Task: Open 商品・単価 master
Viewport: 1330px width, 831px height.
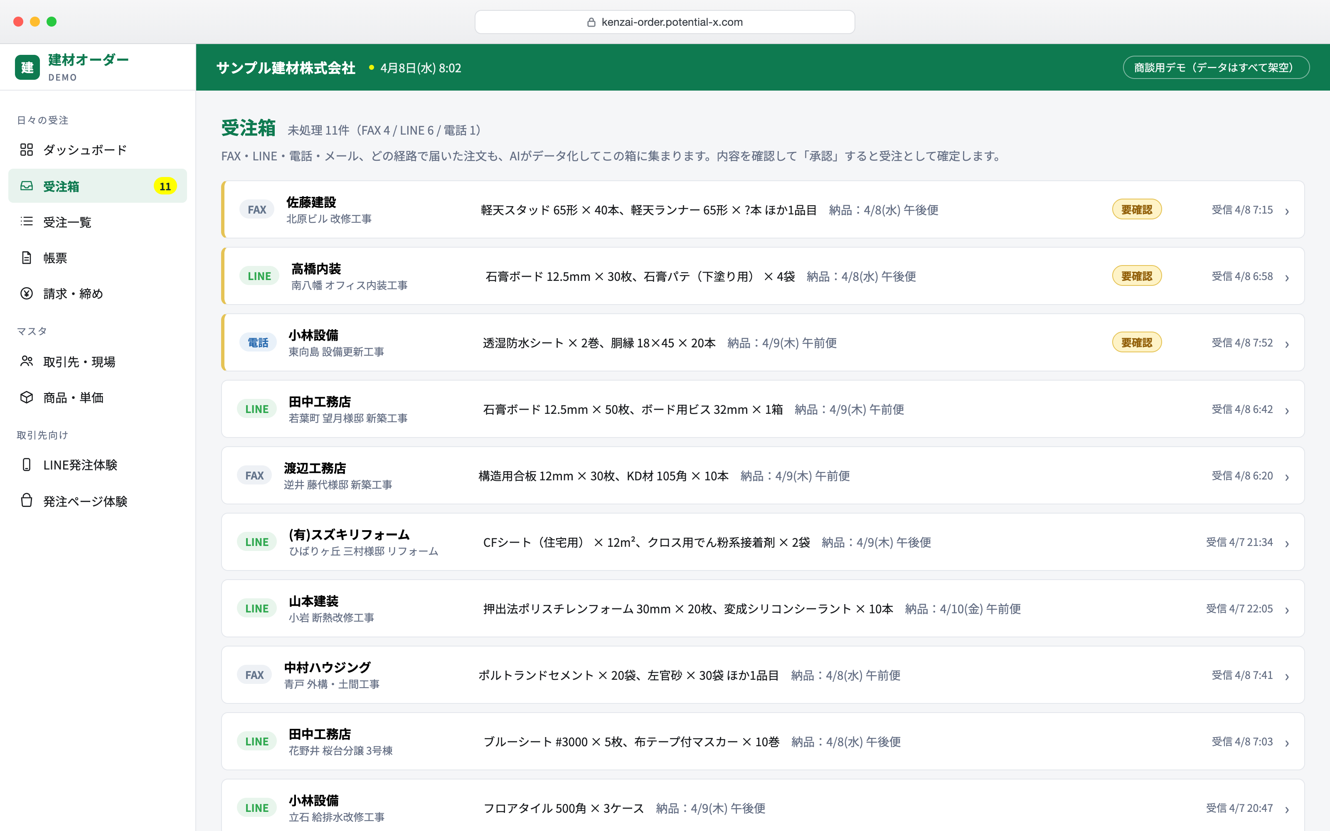Action: [98, 397]
